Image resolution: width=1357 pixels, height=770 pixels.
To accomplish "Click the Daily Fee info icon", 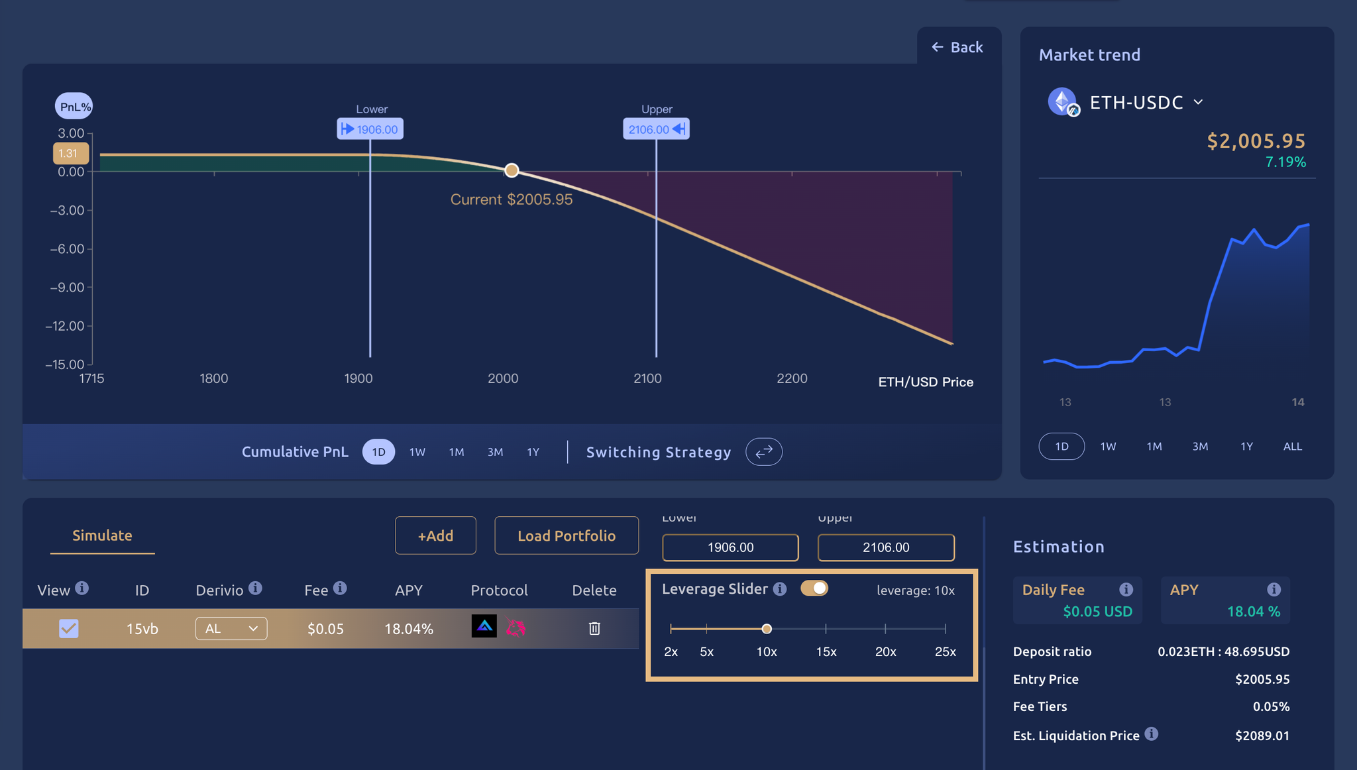I will click(x=1126, y=589).
